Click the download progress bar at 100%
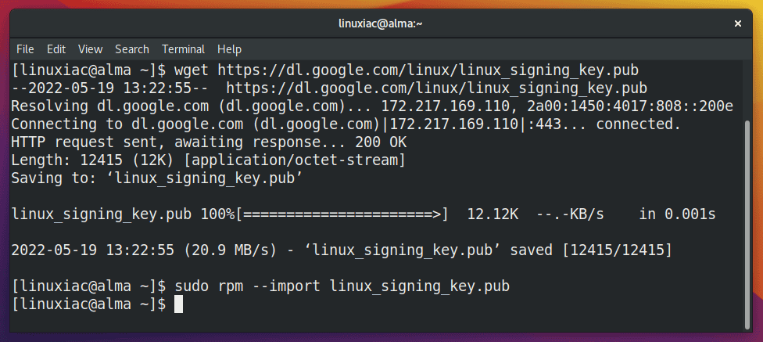Screen dimensions: 763x342 point(342,214)
